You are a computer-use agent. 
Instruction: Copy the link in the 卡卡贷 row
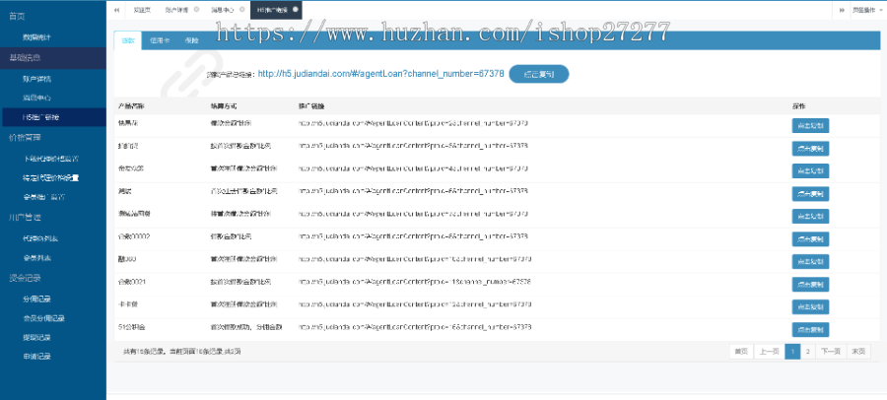(x=810, y=306)
